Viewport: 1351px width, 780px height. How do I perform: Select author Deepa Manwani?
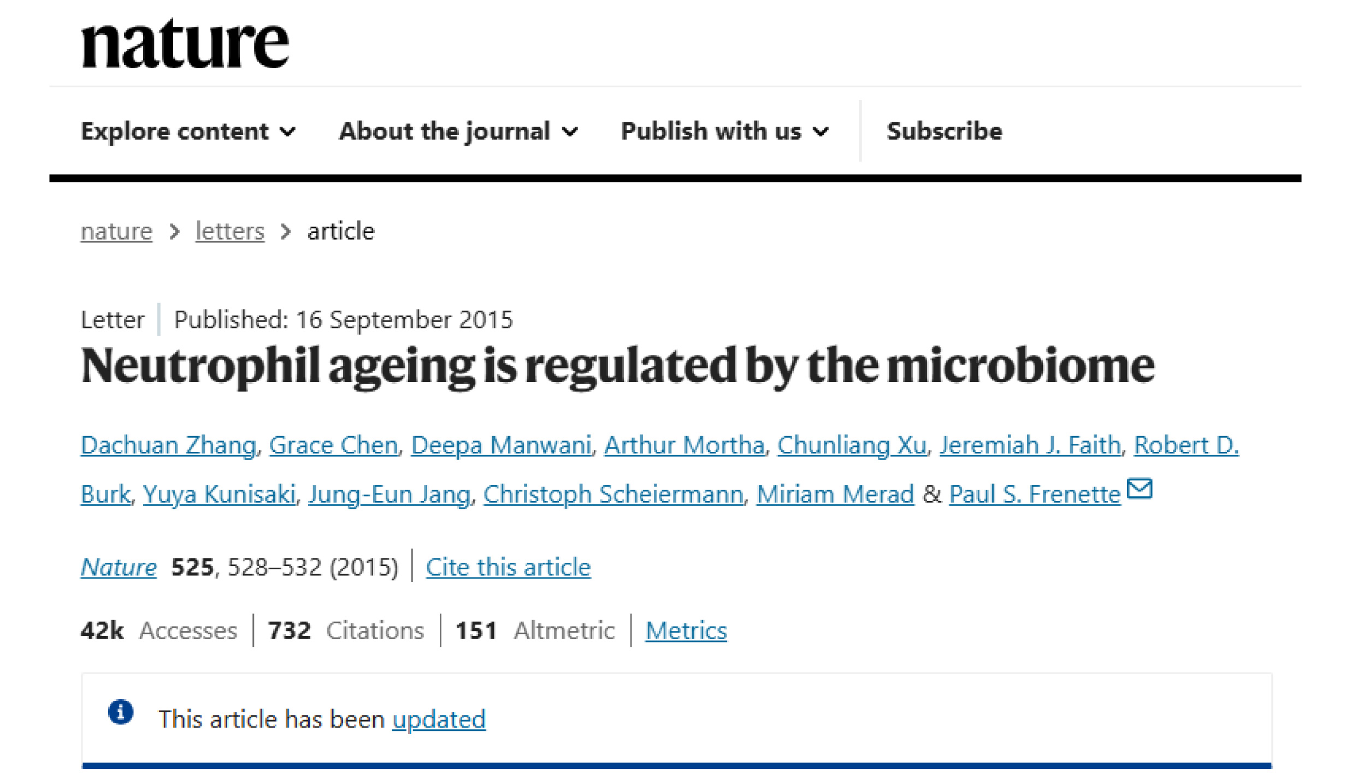[501, 445]
